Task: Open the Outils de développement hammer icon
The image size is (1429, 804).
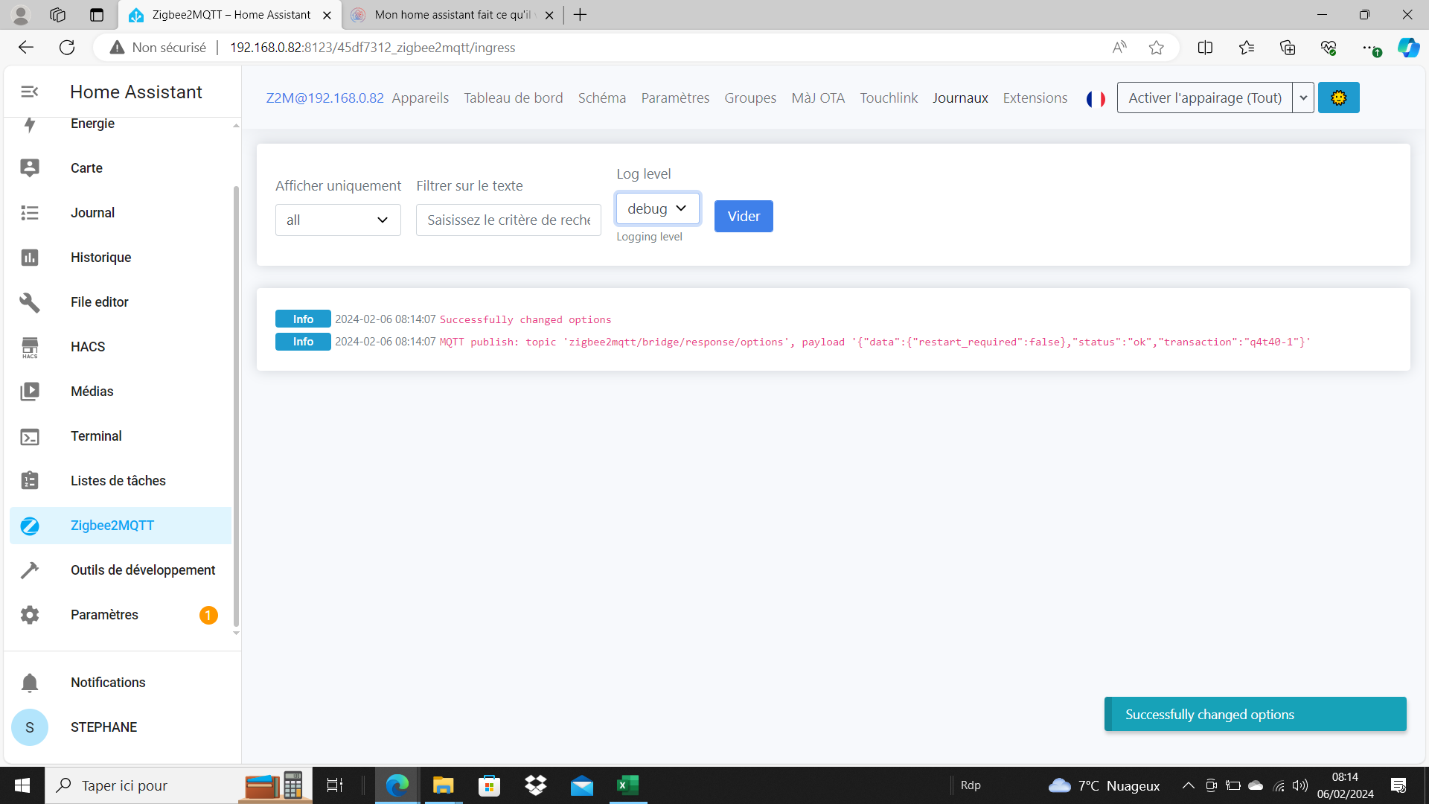Action: [30, 570]
